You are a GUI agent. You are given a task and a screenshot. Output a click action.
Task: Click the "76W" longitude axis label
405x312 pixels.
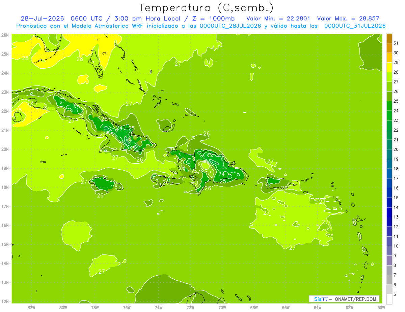(x=127, y=307)
